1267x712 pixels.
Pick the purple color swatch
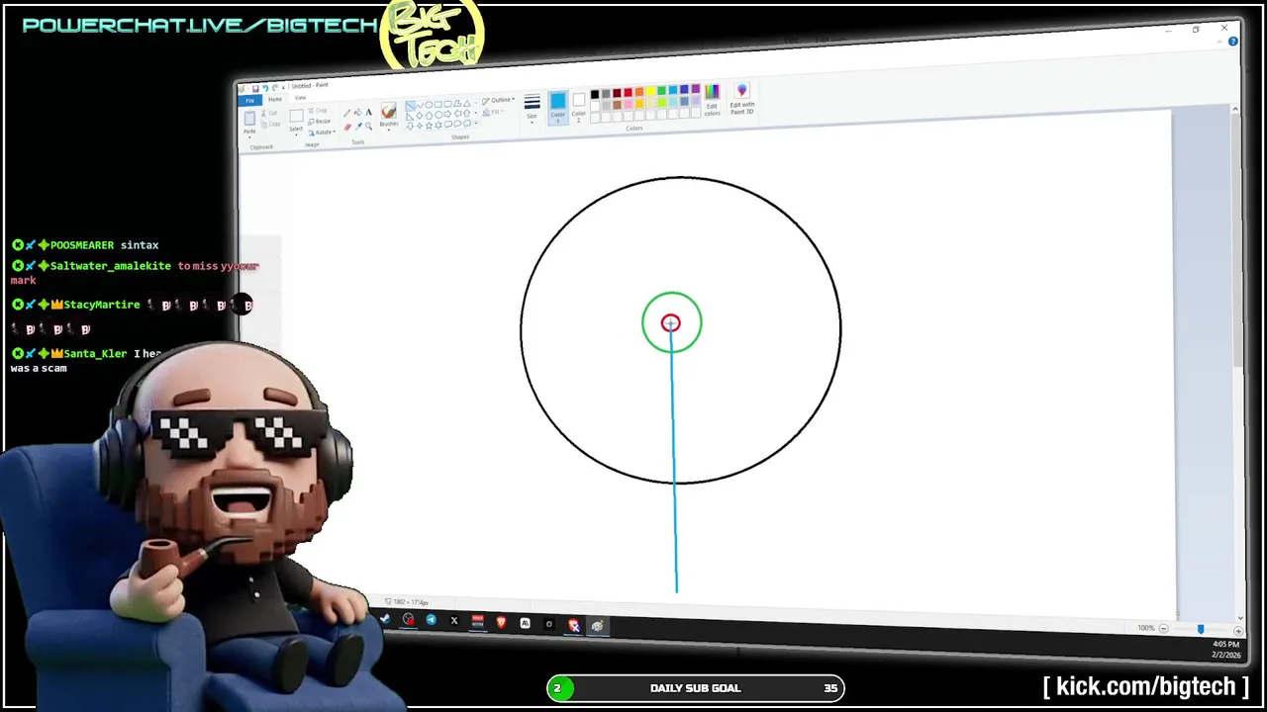[696, 89]
